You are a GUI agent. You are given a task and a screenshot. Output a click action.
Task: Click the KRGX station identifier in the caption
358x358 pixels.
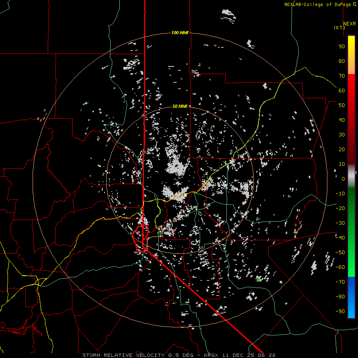[211, 355]
